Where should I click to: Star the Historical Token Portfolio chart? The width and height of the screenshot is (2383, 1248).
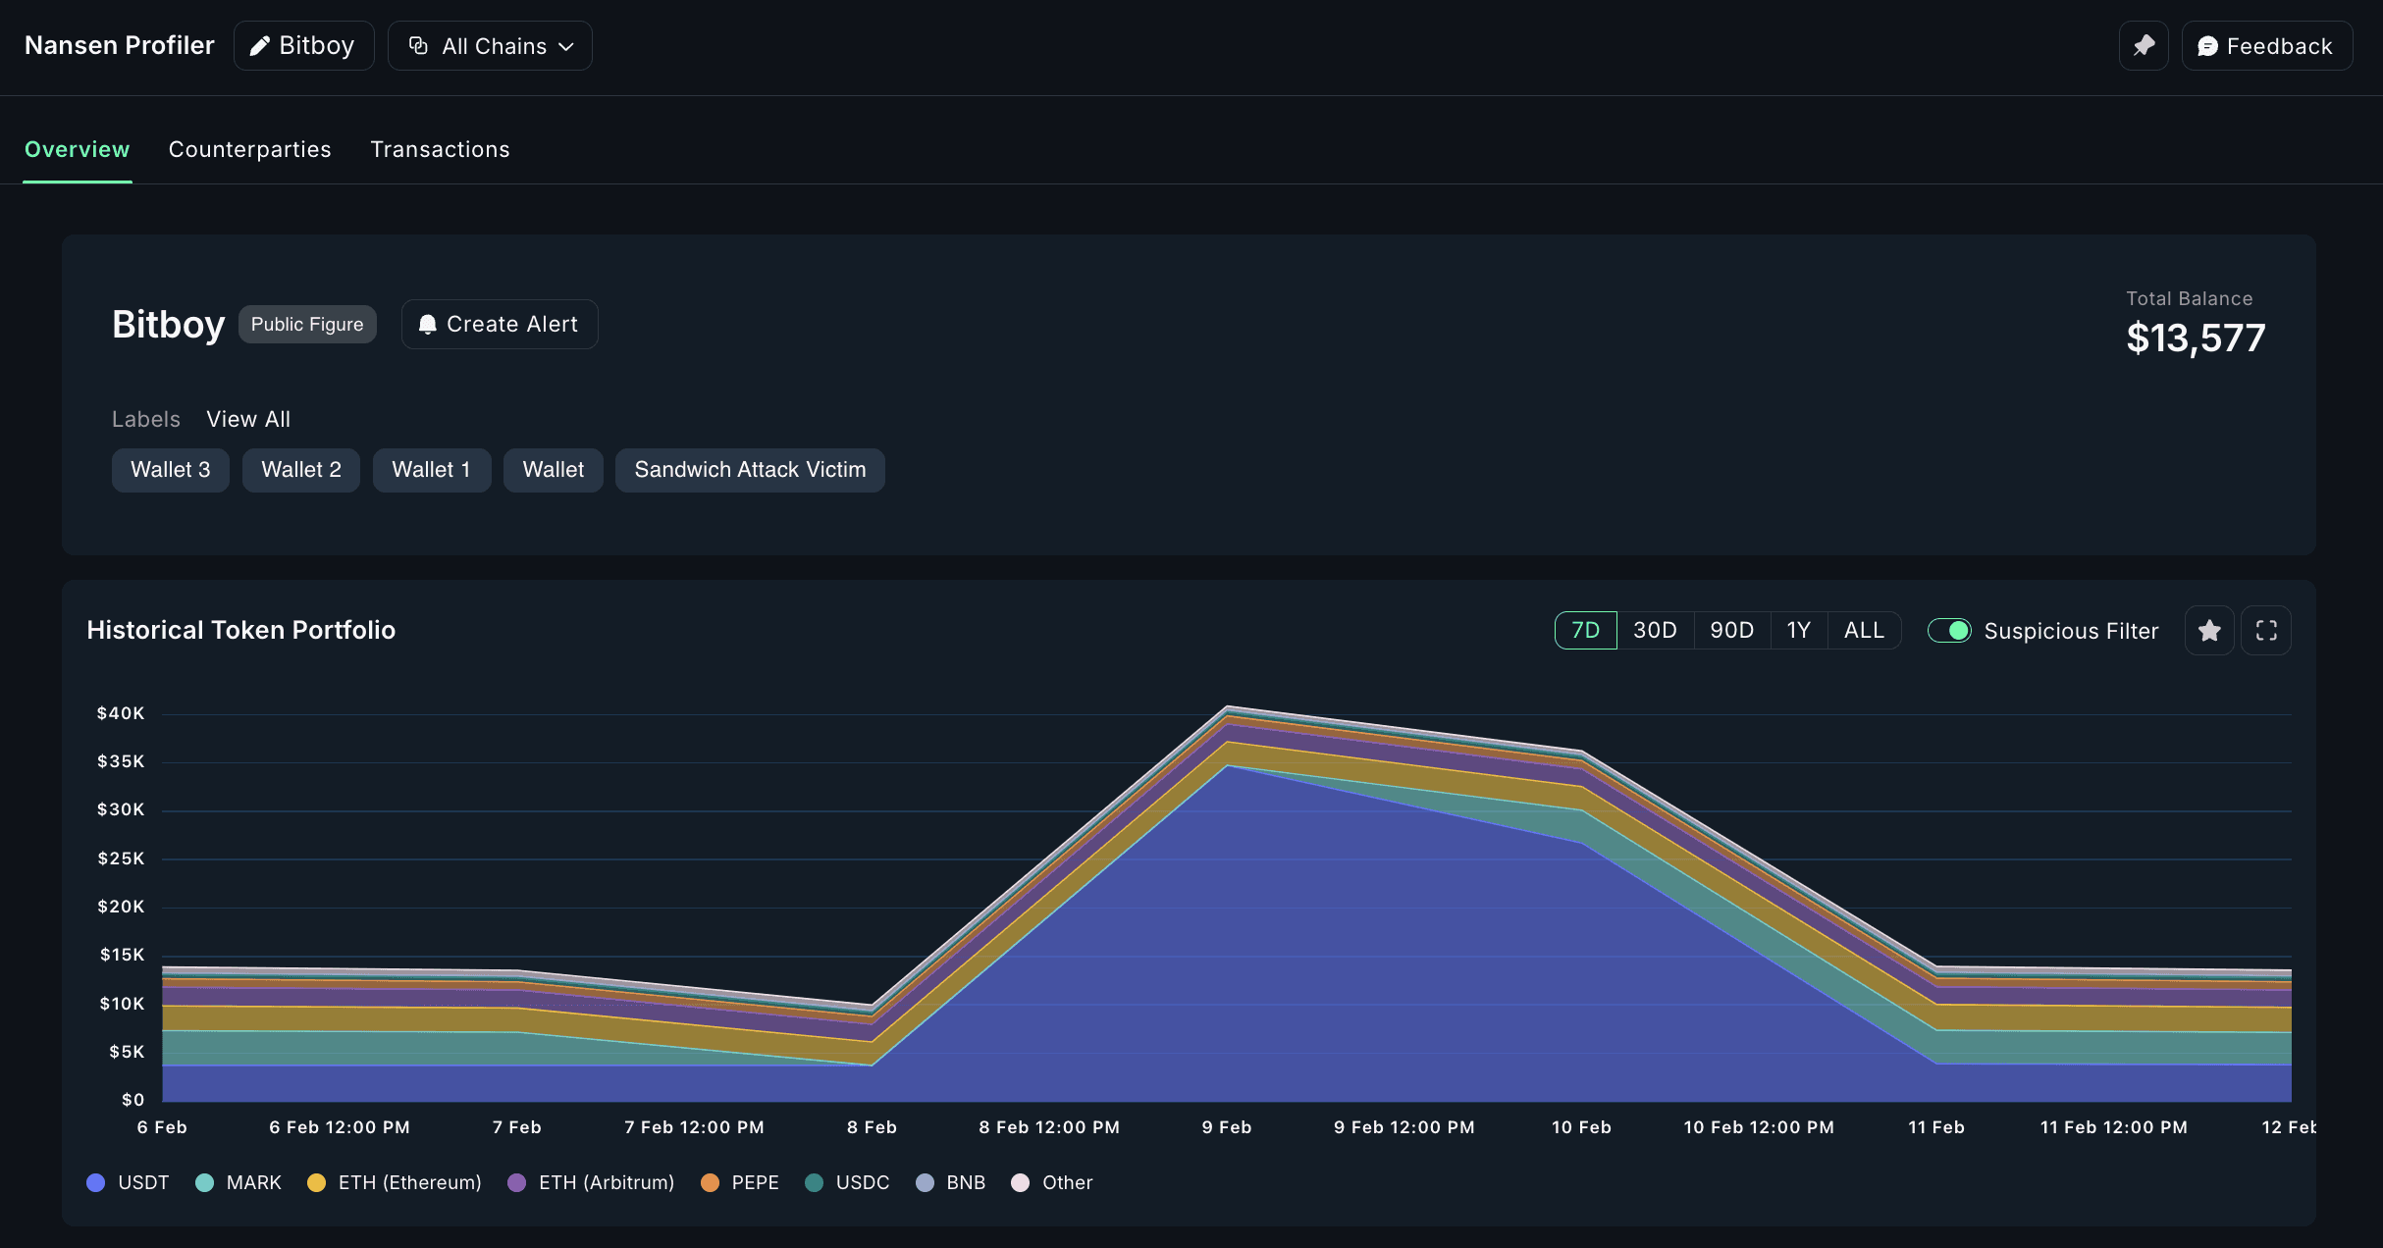coord(2209,631)
